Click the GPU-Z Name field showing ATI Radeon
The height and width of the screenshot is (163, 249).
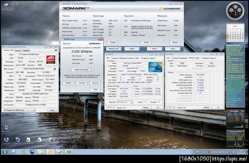[29, 54]
